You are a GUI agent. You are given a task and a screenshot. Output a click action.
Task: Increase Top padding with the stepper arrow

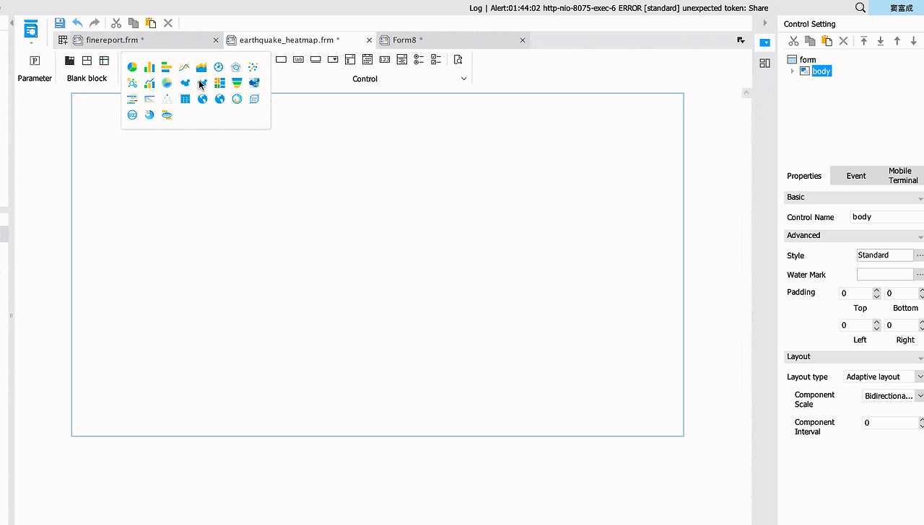876,289
